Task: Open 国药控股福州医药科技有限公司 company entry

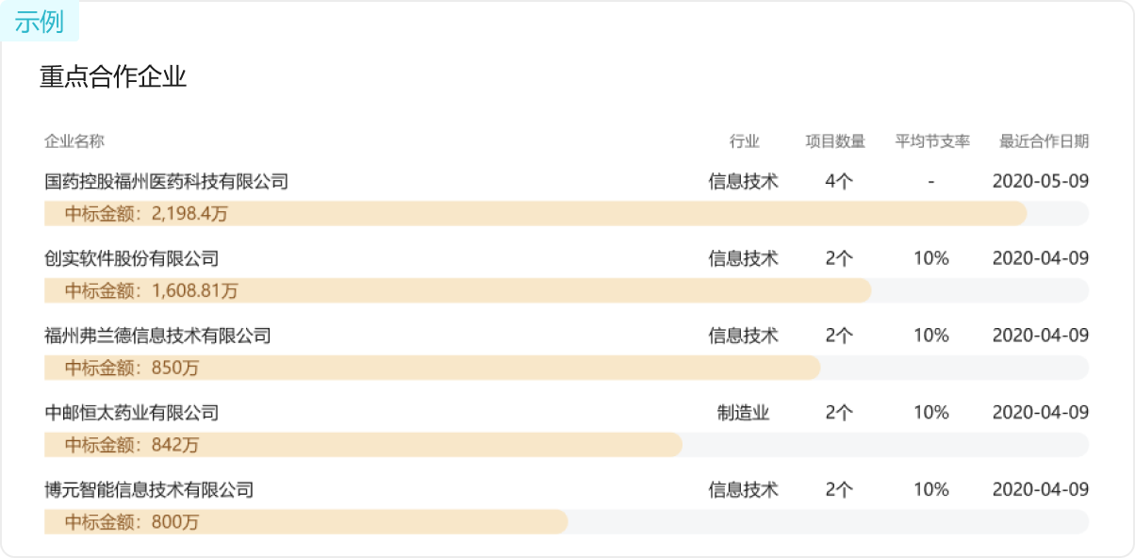Action: click(166, 181)
